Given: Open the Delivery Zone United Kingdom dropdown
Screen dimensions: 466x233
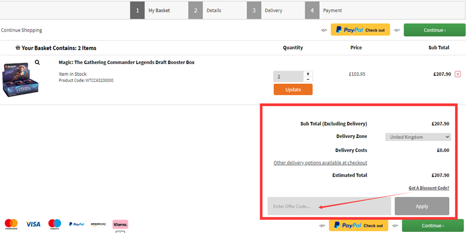Looking at the screenshot, I should click(418, 137).
